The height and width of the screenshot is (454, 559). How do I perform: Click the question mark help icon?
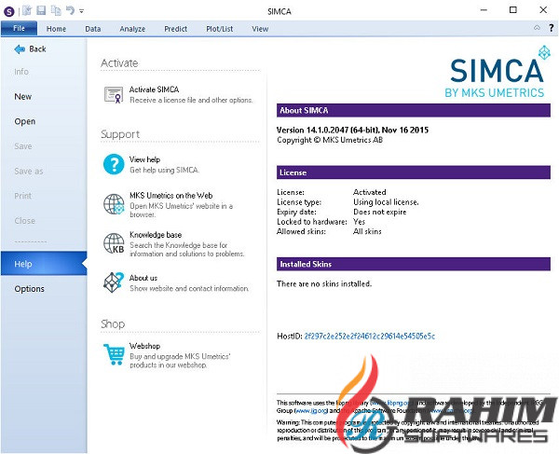[551, 28]
